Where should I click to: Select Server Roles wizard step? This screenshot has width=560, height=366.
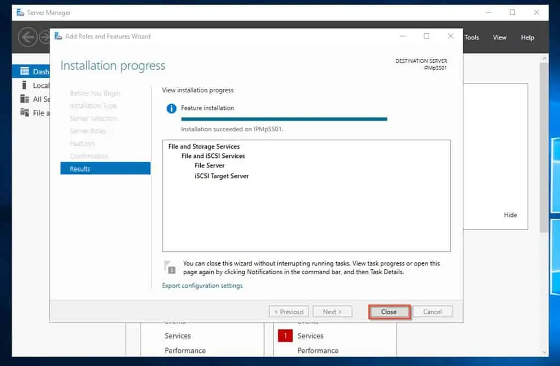88,131
